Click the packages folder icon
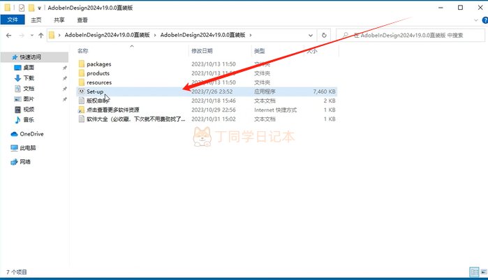This screenshot has width=488, height=280. click(82, 64)
